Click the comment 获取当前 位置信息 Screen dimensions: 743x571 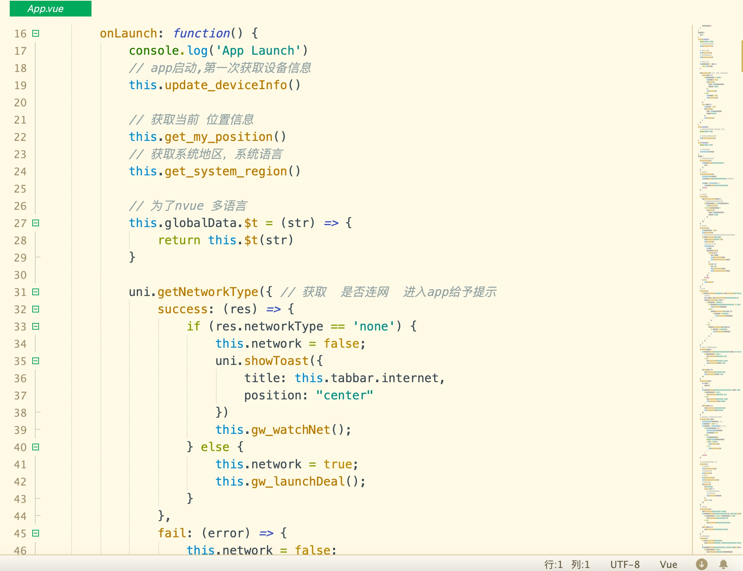point(191,120)
